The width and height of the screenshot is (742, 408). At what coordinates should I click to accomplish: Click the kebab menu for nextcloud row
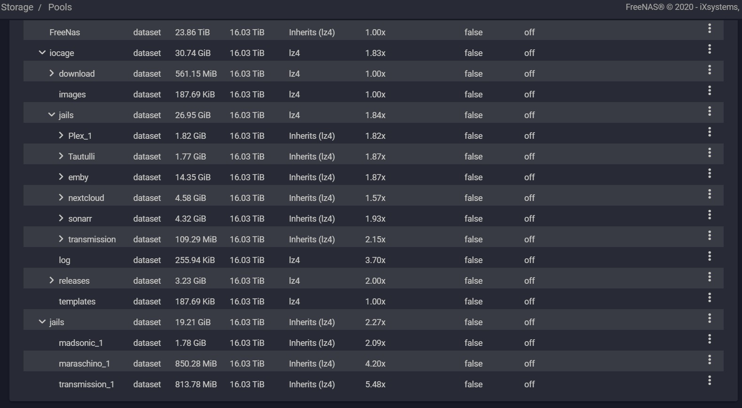[709, 194]
